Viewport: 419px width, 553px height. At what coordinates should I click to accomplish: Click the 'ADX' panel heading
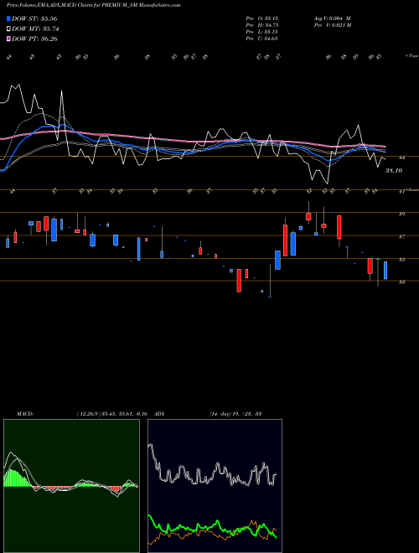pyautogui.click(x=159, y=414)
